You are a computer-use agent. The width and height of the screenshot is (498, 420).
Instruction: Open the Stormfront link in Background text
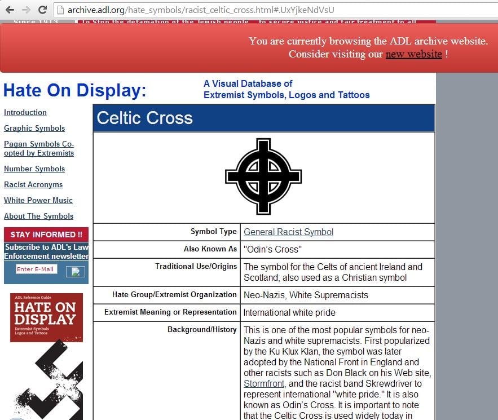(x=264, y=384)
